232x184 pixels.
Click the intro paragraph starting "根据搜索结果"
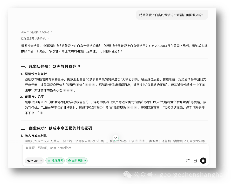114,49
